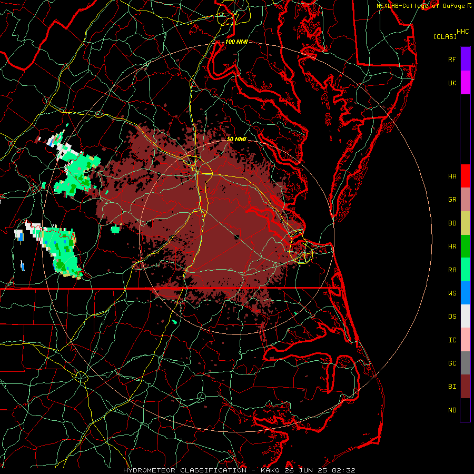The height and width of the screenshot is (474, 474).
Task: Click the 'IC' legend label
Action: click(452, 340)
